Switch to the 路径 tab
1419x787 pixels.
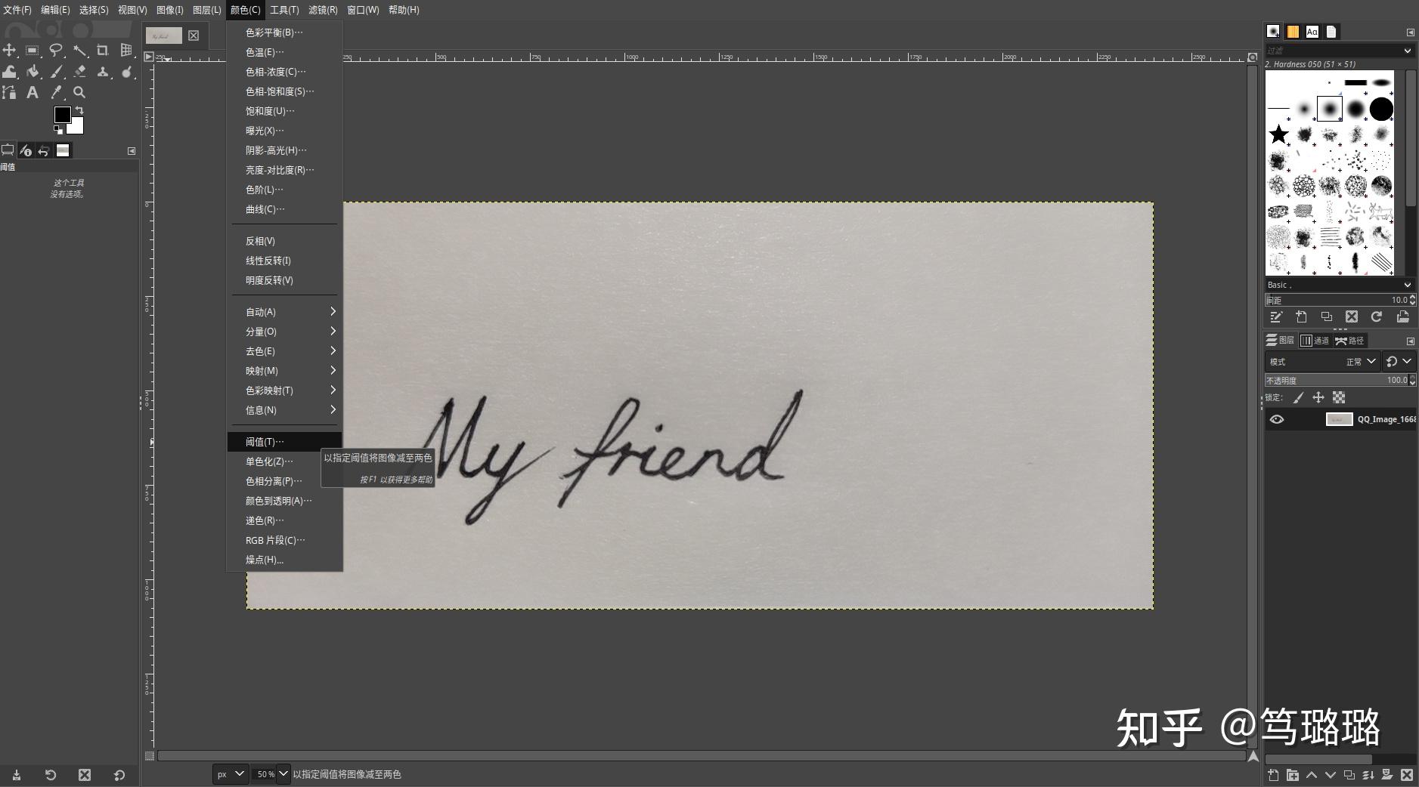coord(1350,341)
